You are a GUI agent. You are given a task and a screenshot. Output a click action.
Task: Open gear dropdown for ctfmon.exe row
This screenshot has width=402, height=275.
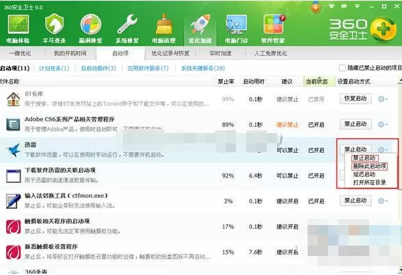pyautogui.click(x=383, y=201)
